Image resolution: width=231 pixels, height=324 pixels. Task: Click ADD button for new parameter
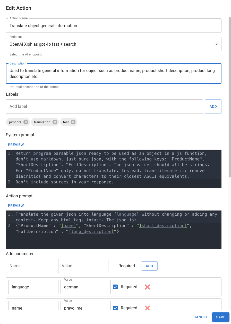coord(149,266)
